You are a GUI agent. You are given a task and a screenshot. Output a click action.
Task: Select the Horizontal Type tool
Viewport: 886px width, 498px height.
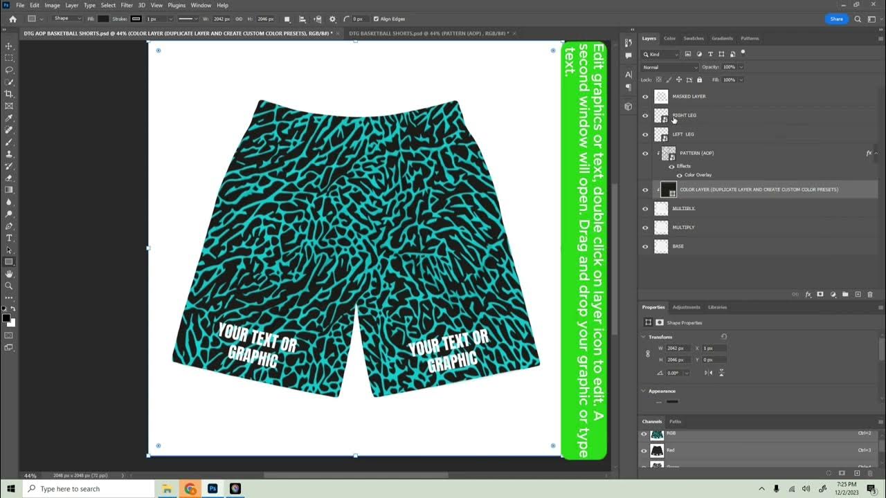click(x=9, y=238)
